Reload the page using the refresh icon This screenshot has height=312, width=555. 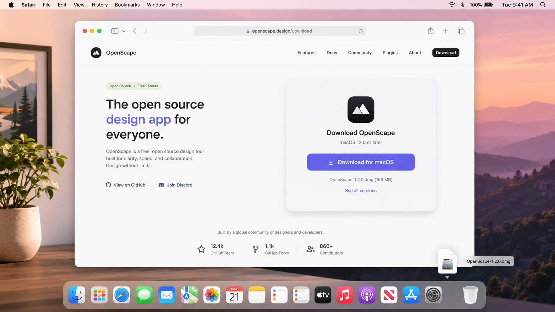tap(360, 31)
